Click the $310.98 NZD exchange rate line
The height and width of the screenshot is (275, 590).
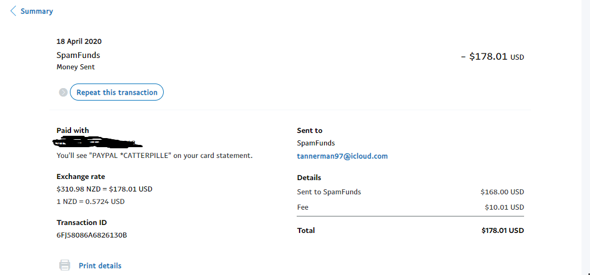coord(105,189)
